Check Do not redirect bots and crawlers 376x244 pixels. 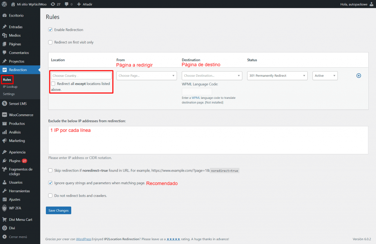point(50,195)
